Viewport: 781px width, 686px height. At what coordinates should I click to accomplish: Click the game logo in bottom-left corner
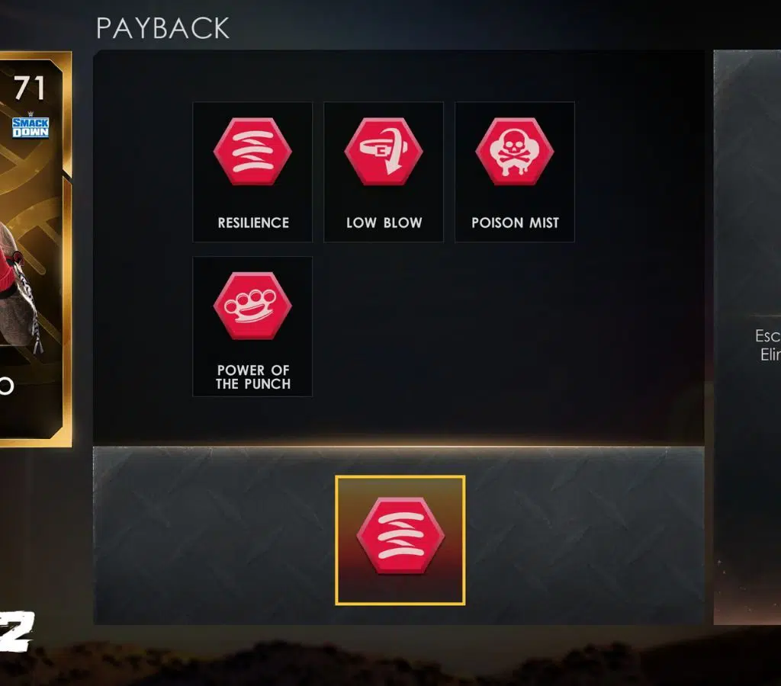16,631
